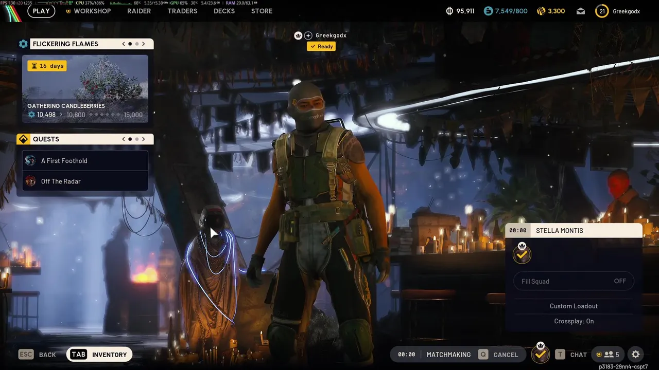Open the A First Foothold quest

85,161
